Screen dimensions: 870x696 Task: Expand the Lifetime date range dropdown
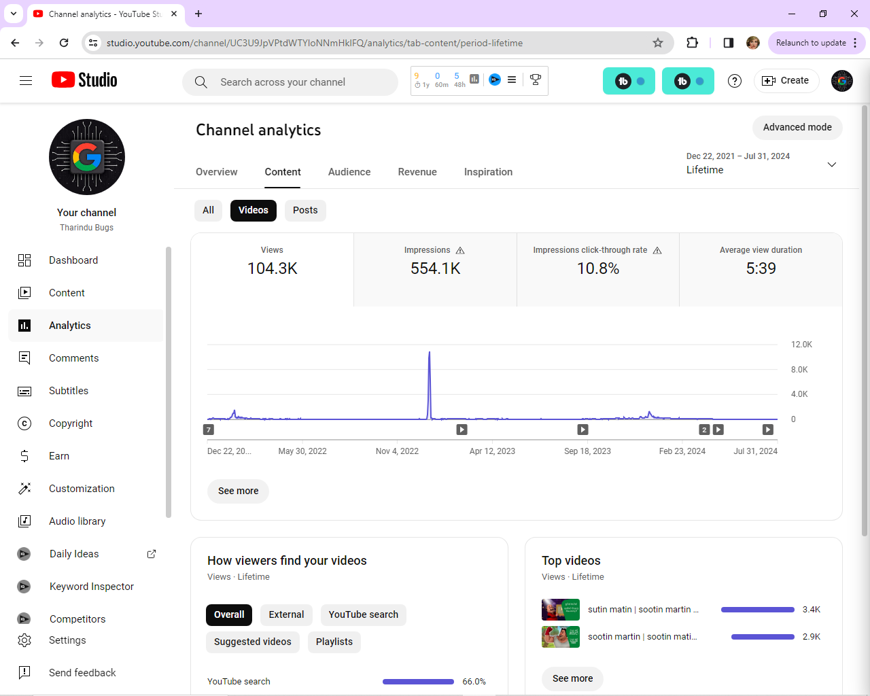click(x=831, y=164)
